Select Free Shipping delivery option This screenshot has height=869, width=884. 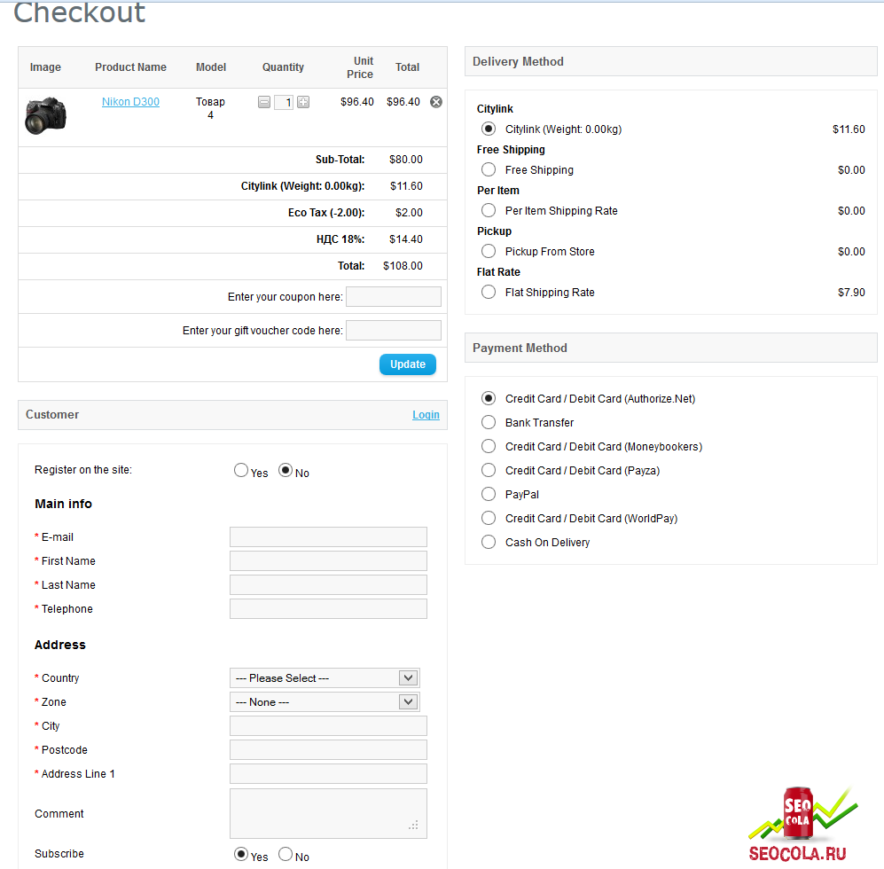click(489, 169)
